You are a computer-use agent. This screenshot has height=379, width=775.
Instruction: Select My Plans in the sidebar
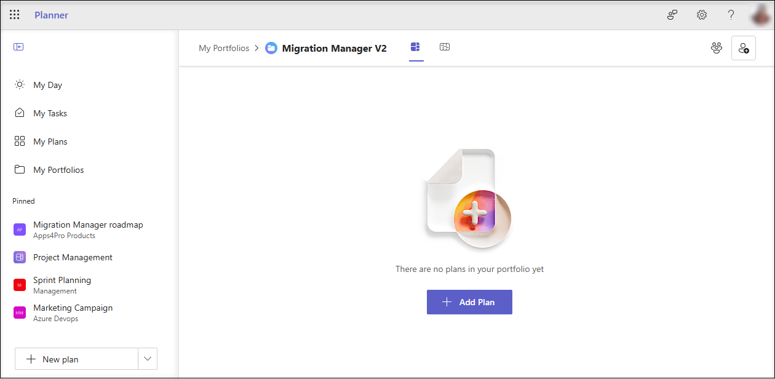click(50, 142)
